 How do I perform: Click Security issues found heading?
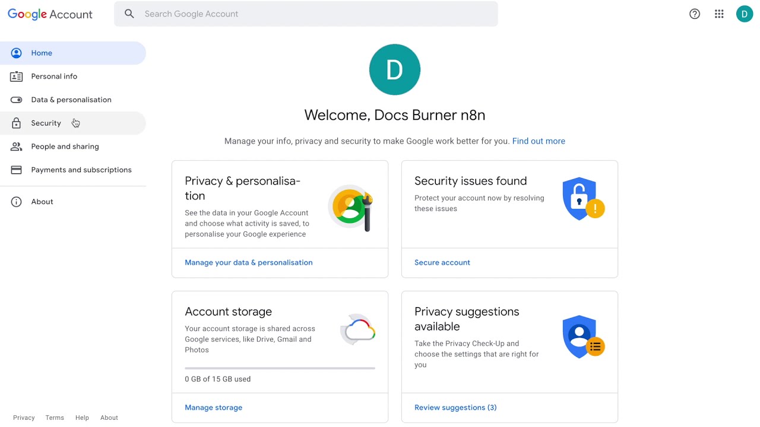point(470,181)
